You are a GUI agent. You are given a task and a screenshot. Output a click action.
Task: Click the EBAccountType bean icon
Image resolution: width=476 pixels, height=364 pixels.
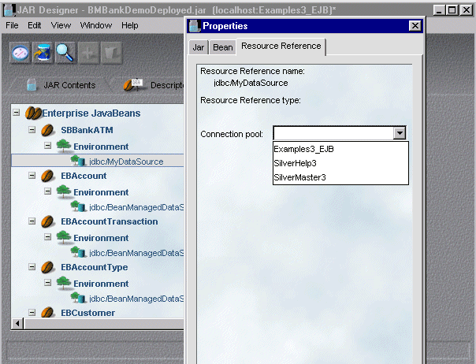click(x=47, y=267)
